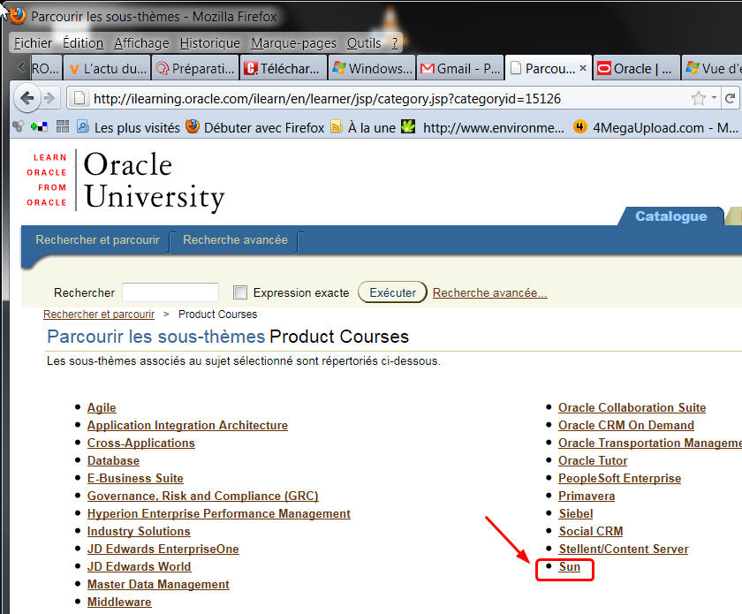742x614 pixels.
Task: Click the Oracle University logo
Action: [125, 180]
